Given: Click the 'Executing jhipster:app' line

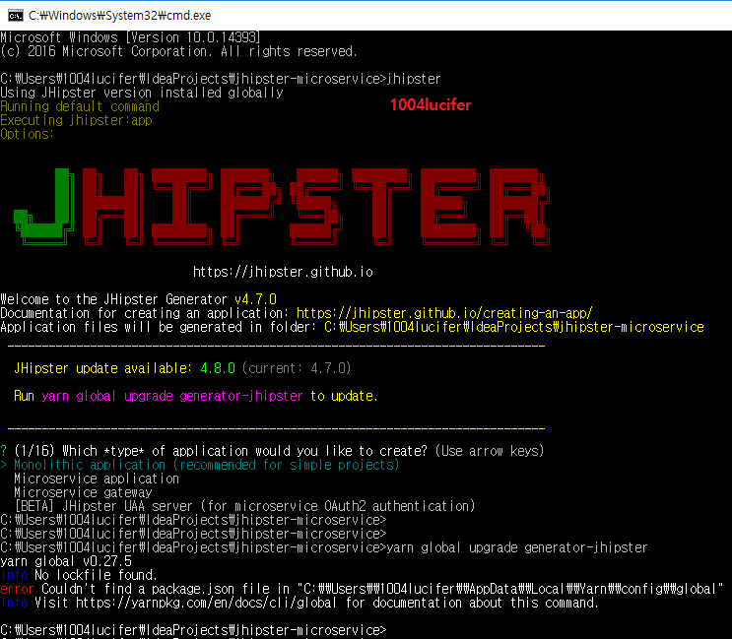Looking at the screenshot, I should click(x=76, y=120).
